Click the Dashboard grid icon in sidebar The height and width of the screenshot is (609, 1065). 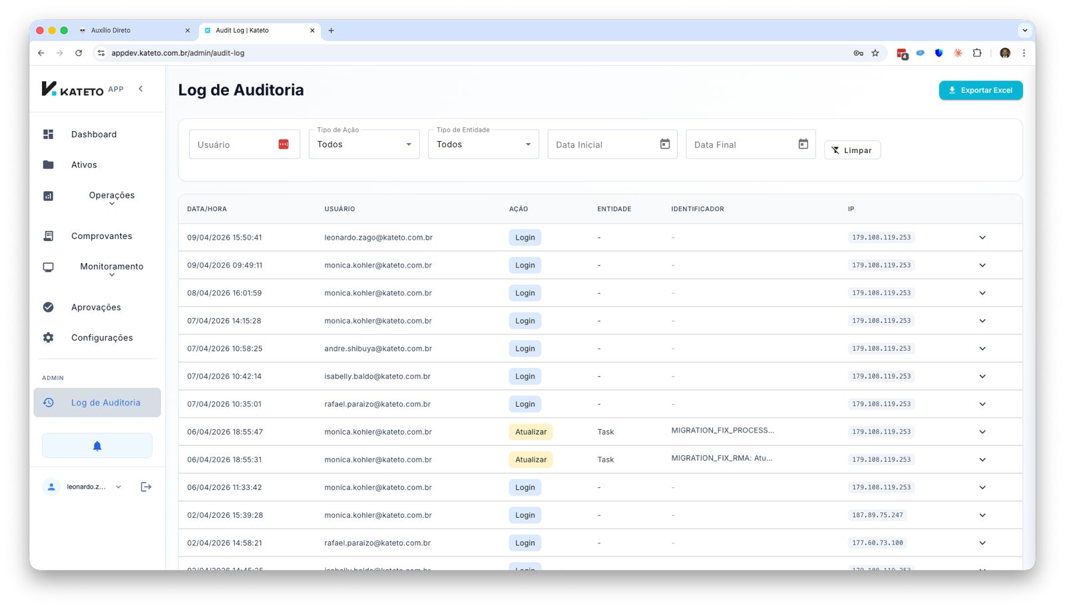pos(49,134)
